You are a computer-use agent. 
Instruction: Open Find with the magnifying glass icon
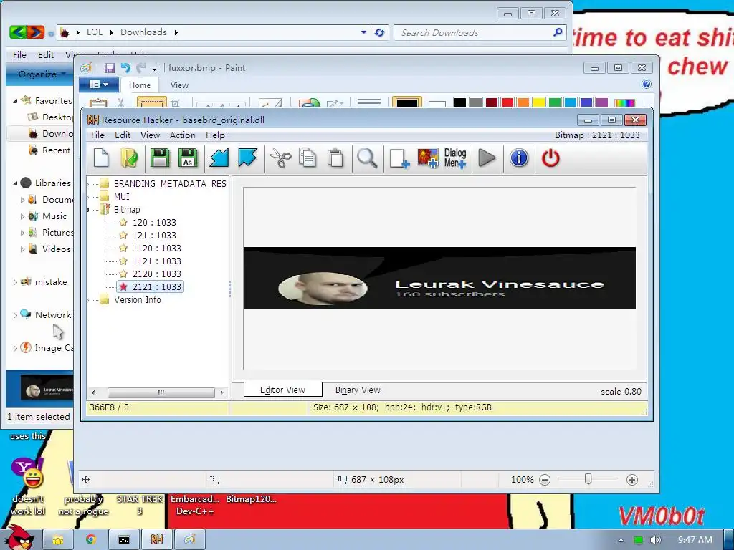coord(367,158)
